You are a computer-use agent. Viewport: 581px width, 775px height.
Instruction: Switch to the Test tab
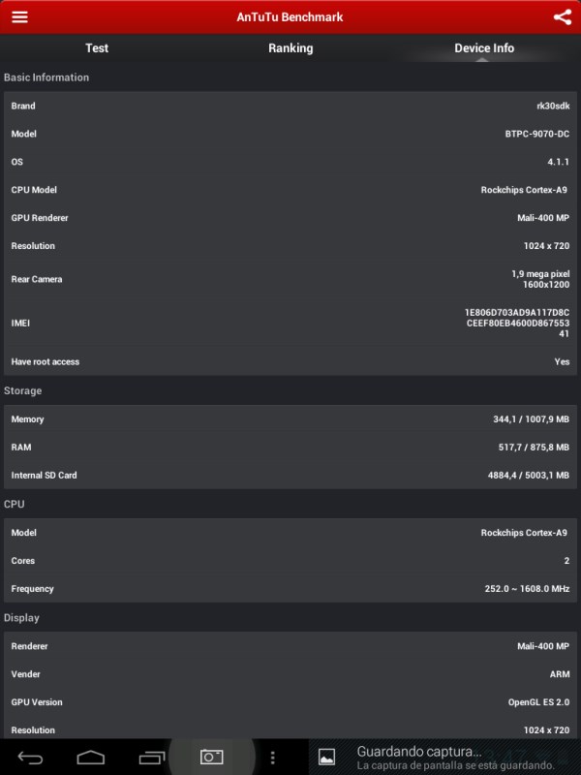click(97, 48)
